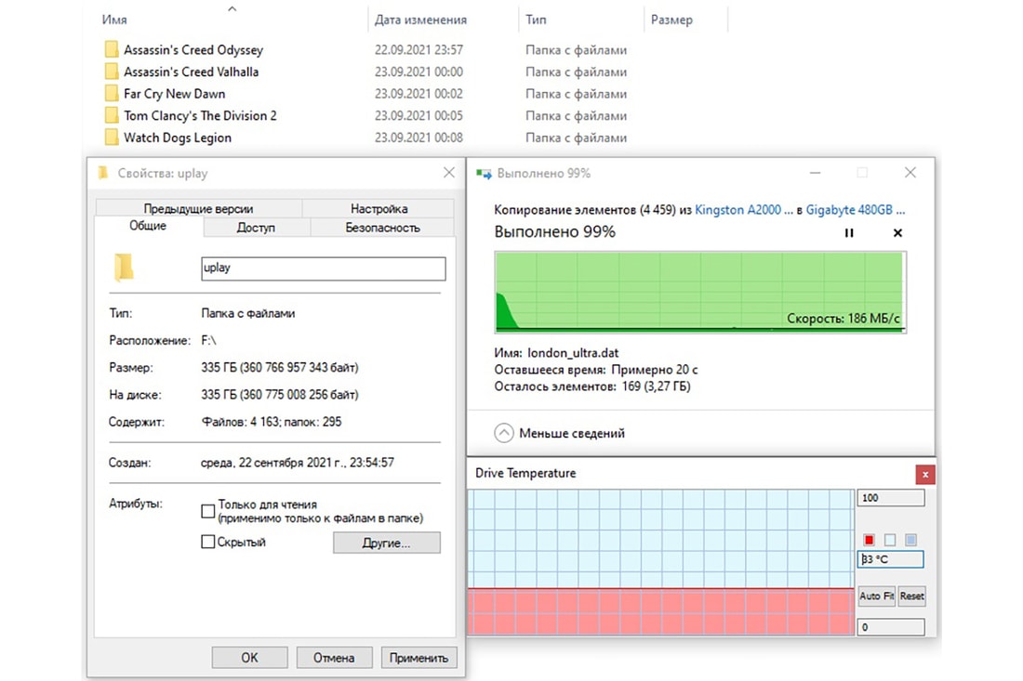This screenshot has width=1023, height=681.
Task: Open the Gigabyte 480GB destination link
Action: tap(856, 210)
